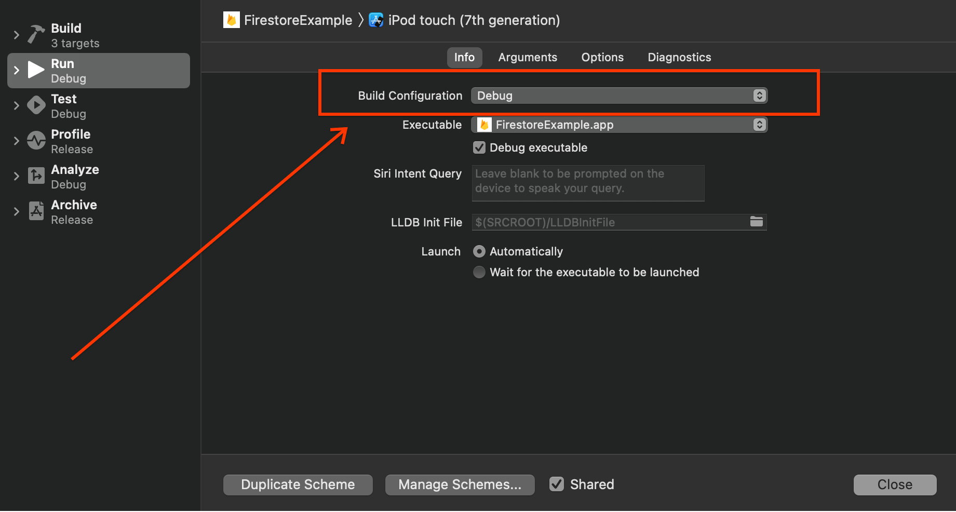The height and width of the screenshot is (512, 956).
Task: Click the FirestoreExample flame icon in breadcrumb
Action: click(231, 20)
